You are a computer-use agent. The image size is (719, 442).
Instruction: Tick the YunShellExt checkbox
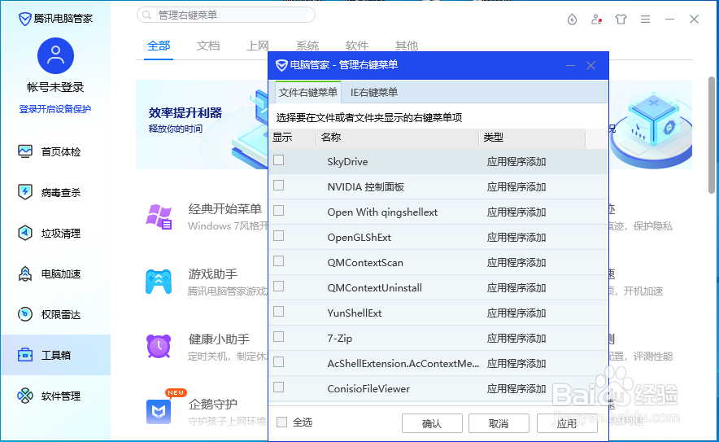(x=278, y=312)
